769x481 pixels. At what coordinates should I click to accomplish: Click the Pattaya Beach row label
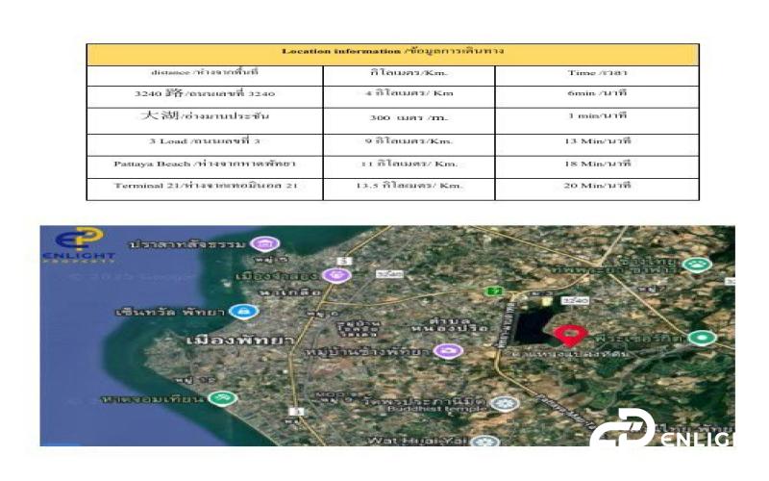click(x=204, y=164)
